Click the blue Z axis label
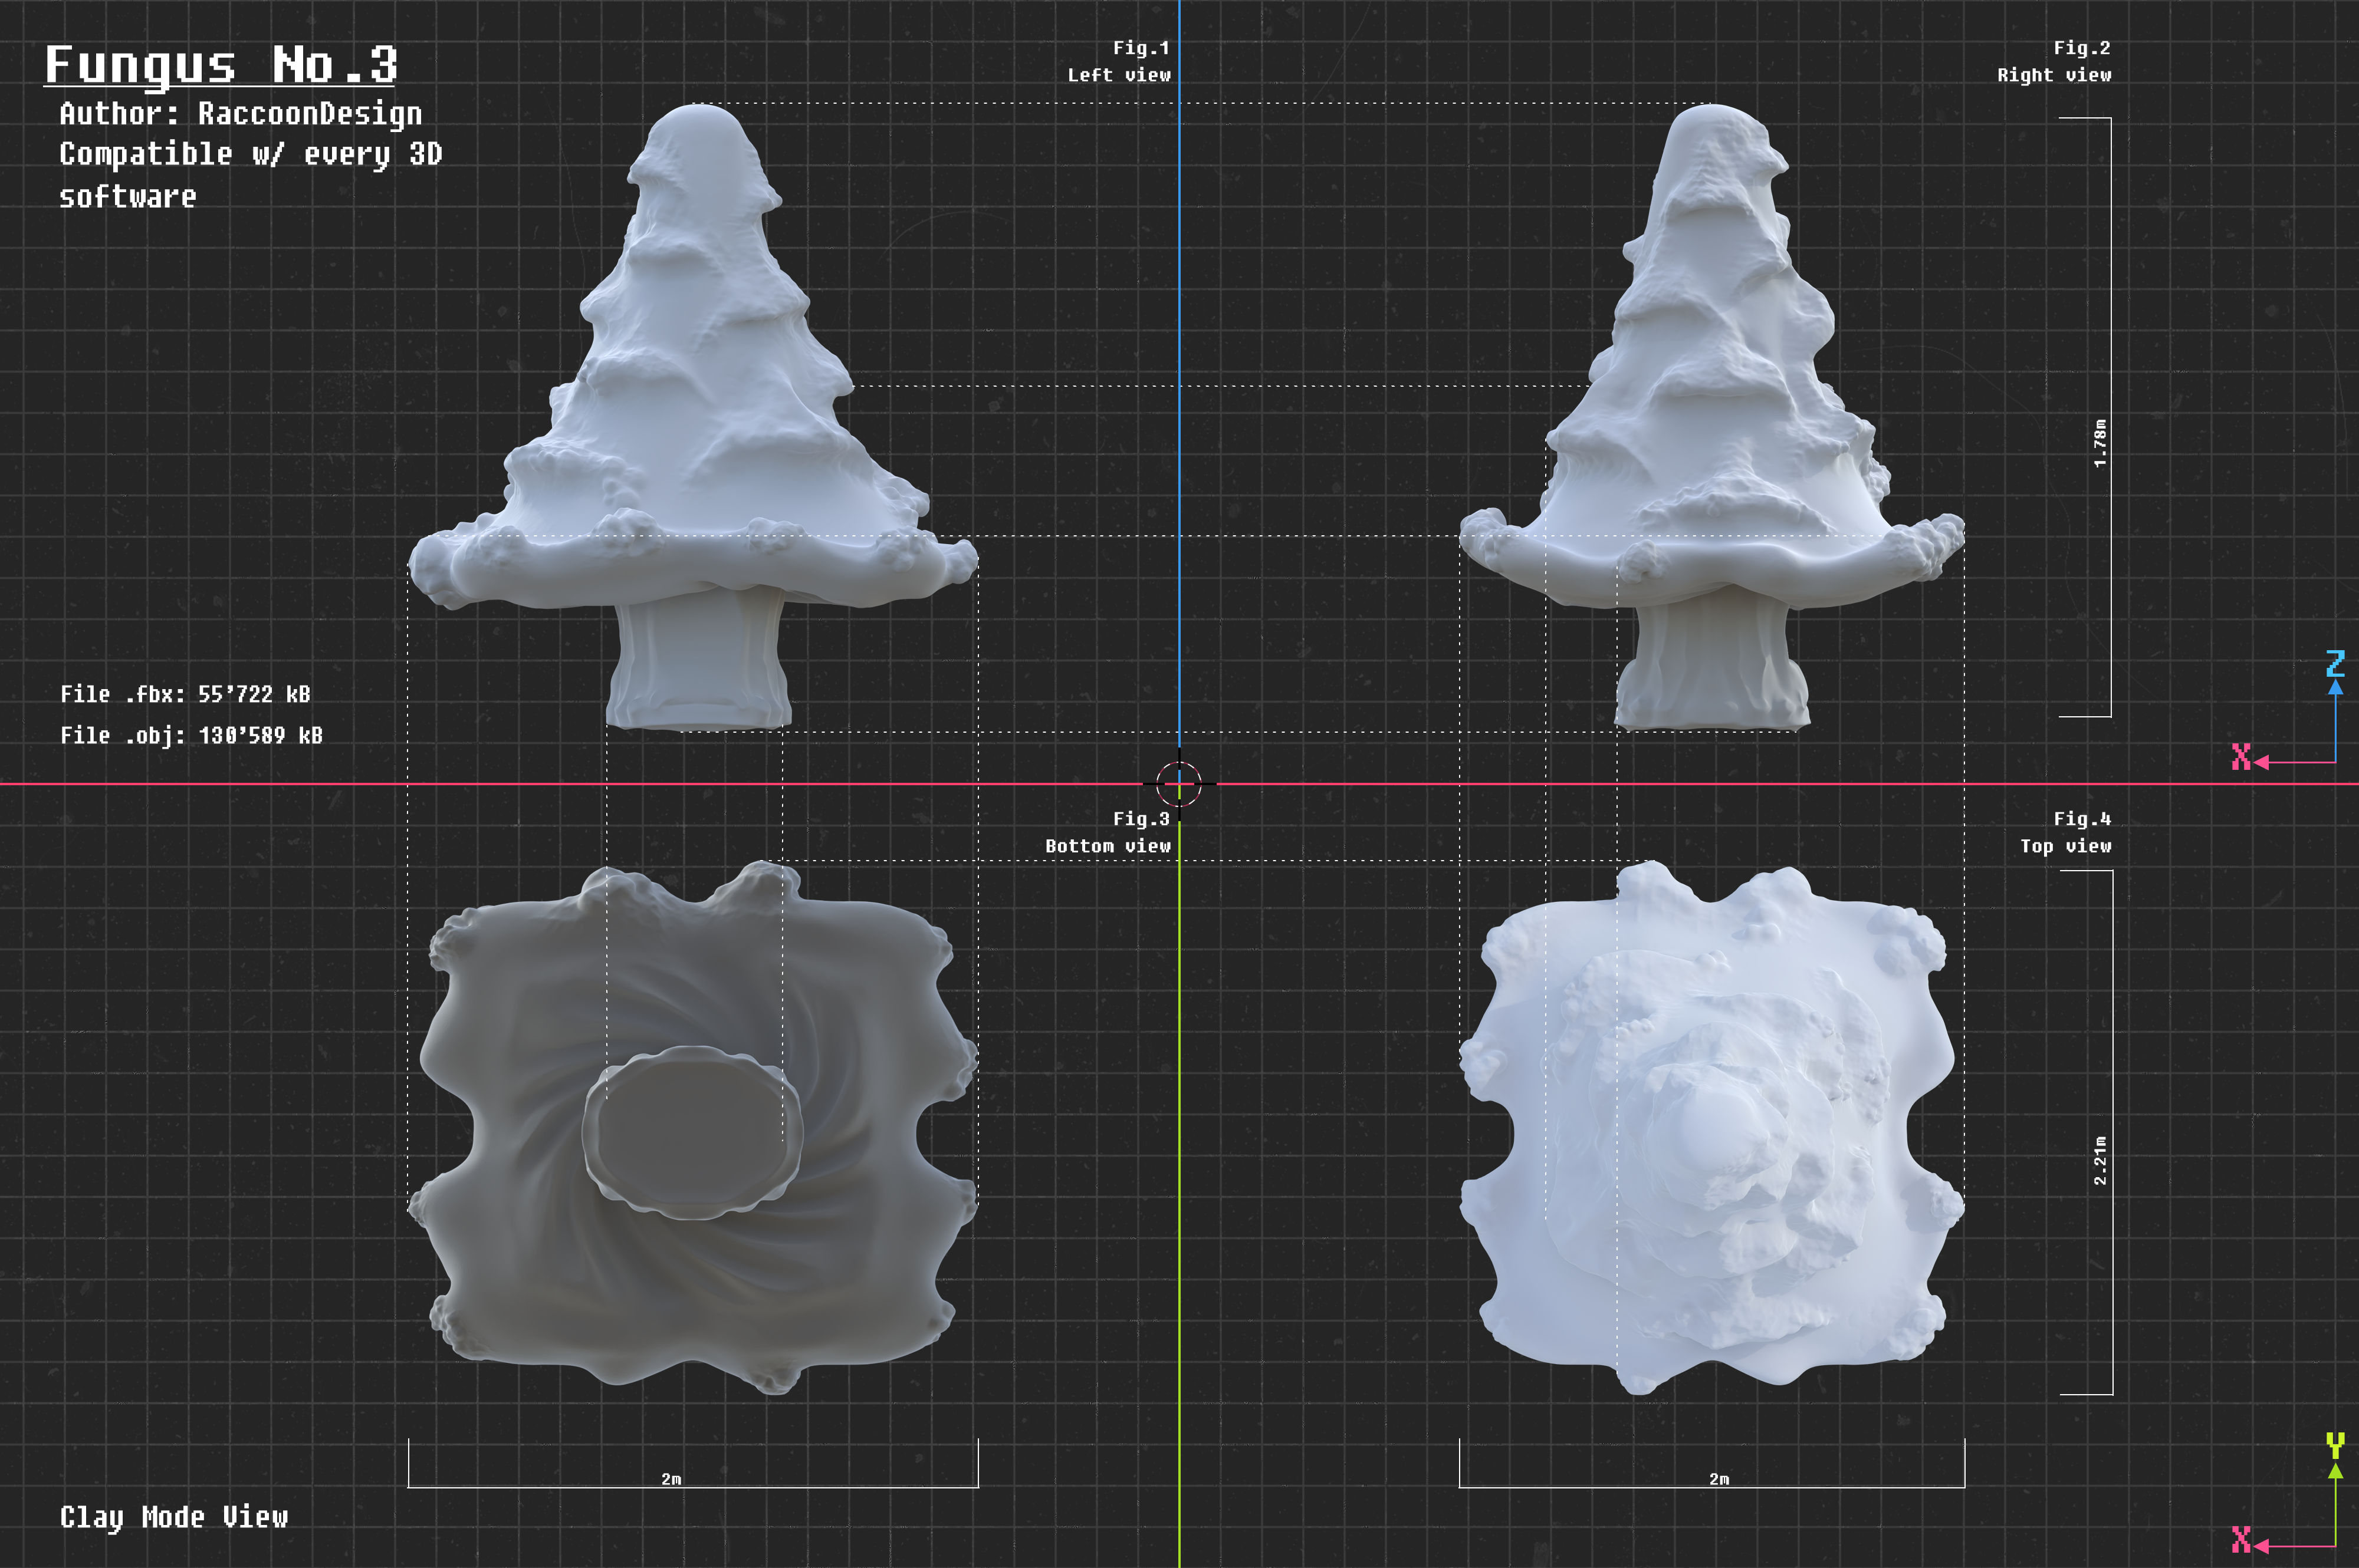This screenshot has width=2359, height=1568. (2335, 663)
